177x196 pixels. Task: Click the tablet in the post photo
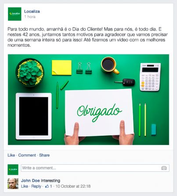34,116
